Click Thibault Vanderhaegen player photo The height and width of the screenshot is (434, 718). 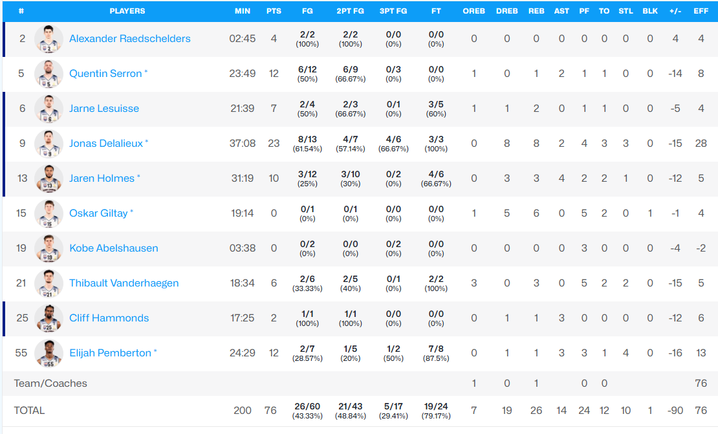click(x=49, y=283)
